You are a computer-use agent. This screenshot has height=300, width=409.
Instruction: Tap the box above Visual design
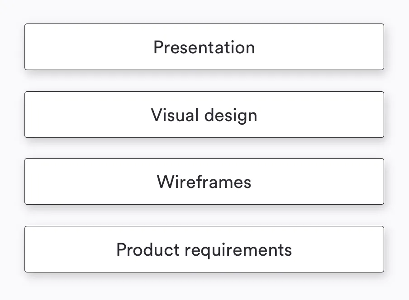tap(204, 47)
